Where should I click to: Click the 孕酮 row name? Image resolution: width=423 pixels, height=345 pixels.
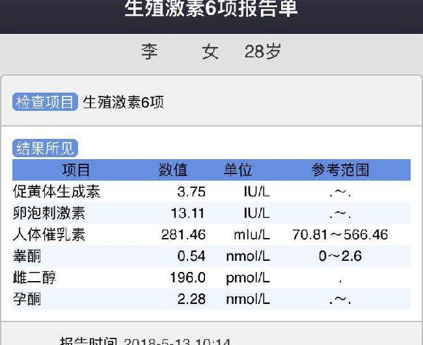(x=27, y=299)
